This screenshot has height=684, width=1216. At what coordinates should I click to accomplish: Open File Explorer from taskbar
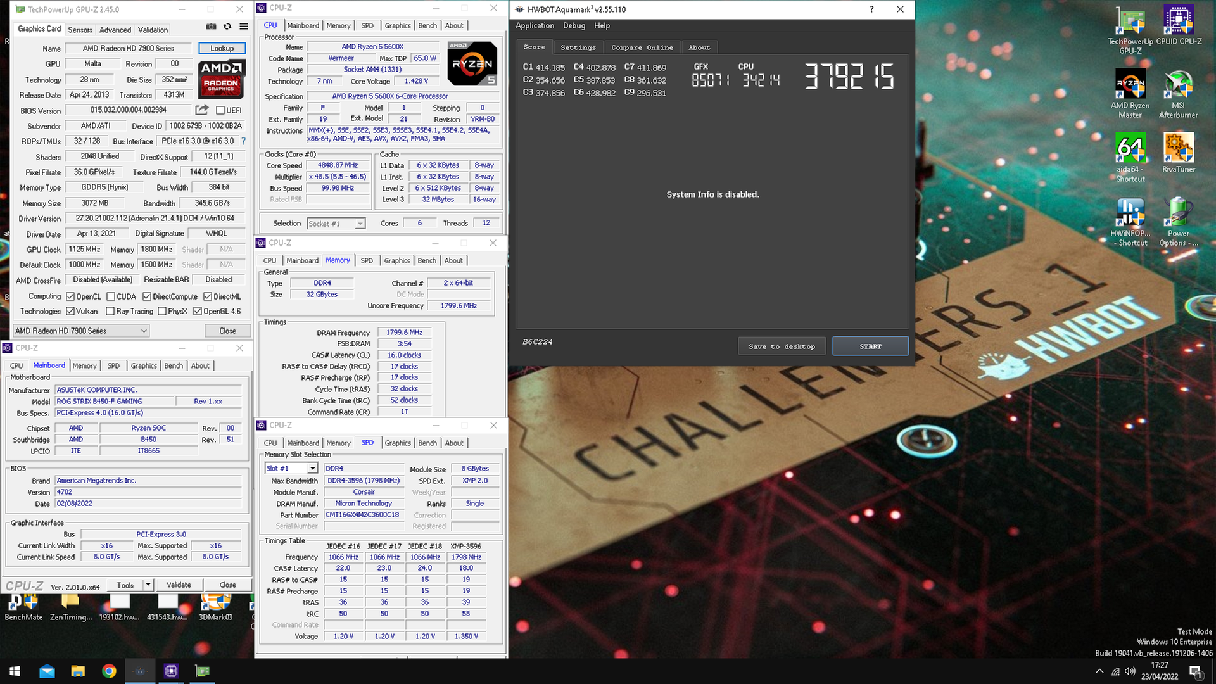[78, 671]
